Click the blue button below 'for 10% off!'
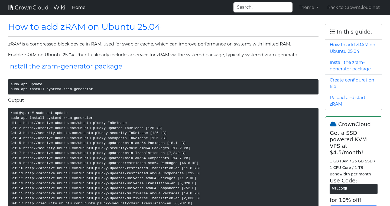The height and width of the screenshot is (206, 390). (x=353, y=205)
